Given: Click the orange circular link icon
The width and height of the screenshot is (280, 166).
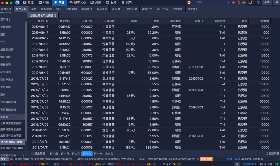Looking at the screenshot, I should 244,2.
